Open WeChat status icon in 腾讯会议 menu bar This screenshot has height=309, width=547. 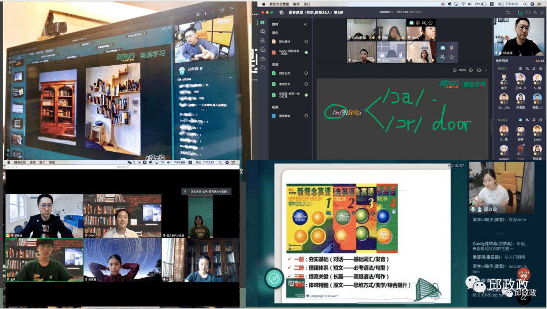point(130,162)
